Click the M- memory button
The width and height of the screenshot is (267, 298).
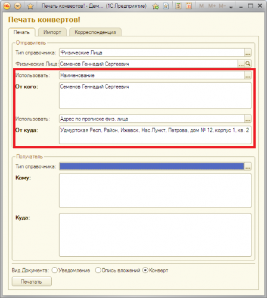(x=222, y=6)
